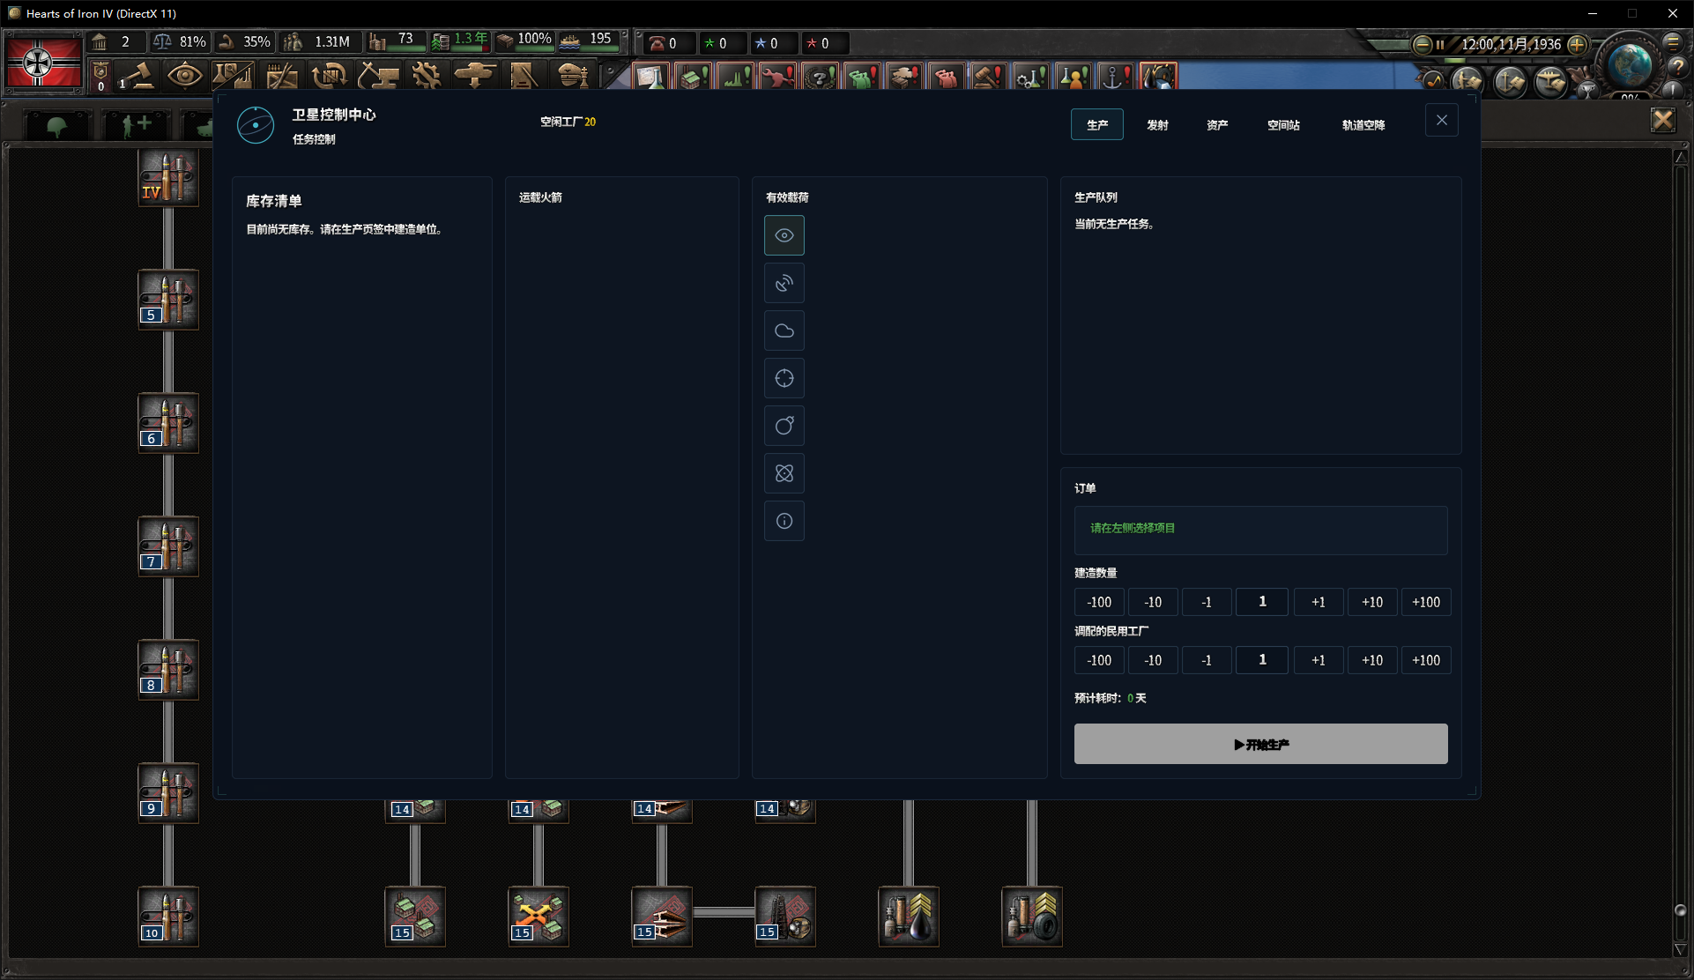Increase 调配的民用工厂 by 100
Viewport: 1694px width, 980px height.
pos(1426,660)
